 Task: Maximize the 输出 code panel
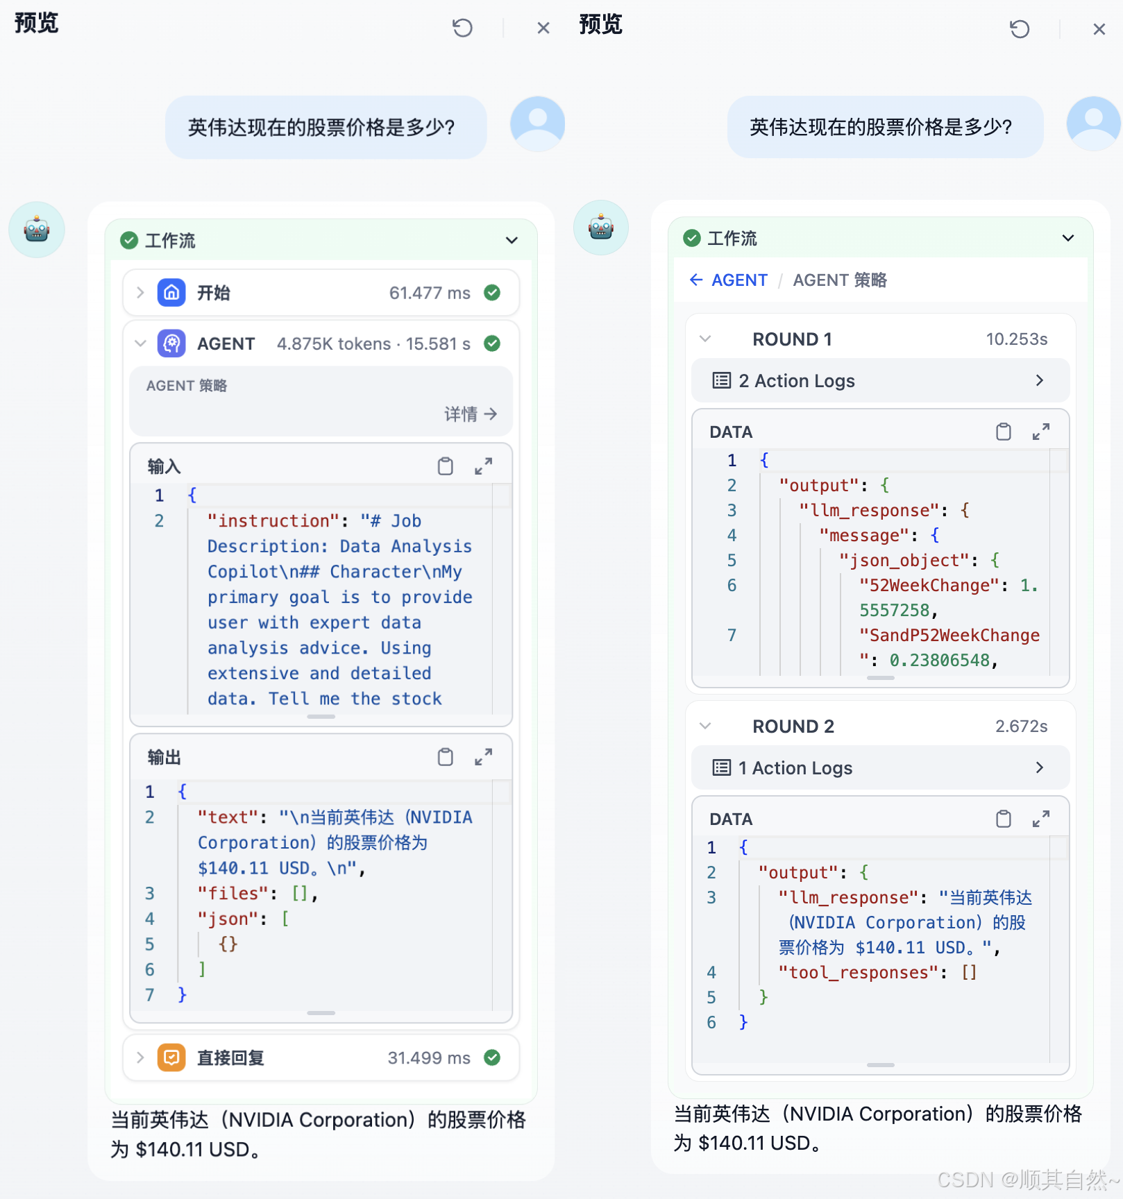(484, 757)
